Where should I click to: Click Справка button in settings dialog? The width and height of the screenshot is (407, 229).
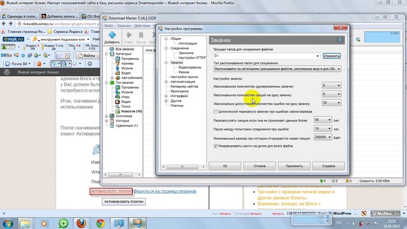pos(328,166)
